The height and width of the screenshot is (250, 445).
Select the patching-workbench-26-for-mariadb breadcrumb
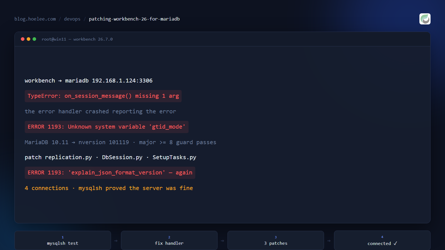tap(134, 19)
